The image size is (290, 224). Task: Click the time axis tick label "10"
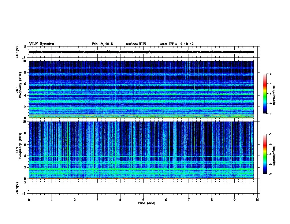click(x=257, y=199)
